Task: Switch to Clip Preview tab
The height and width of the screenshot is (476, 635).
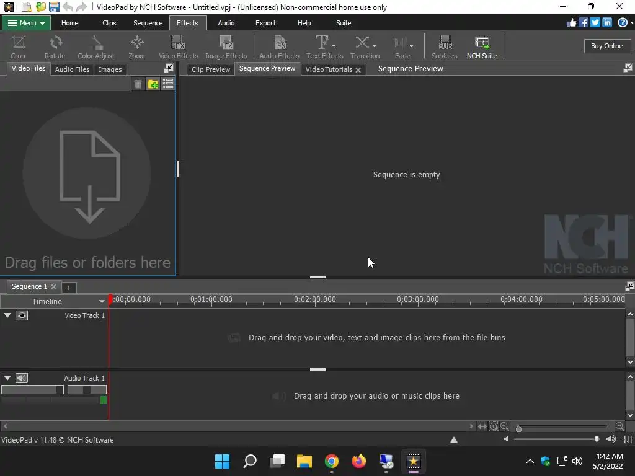Action: 211,69
